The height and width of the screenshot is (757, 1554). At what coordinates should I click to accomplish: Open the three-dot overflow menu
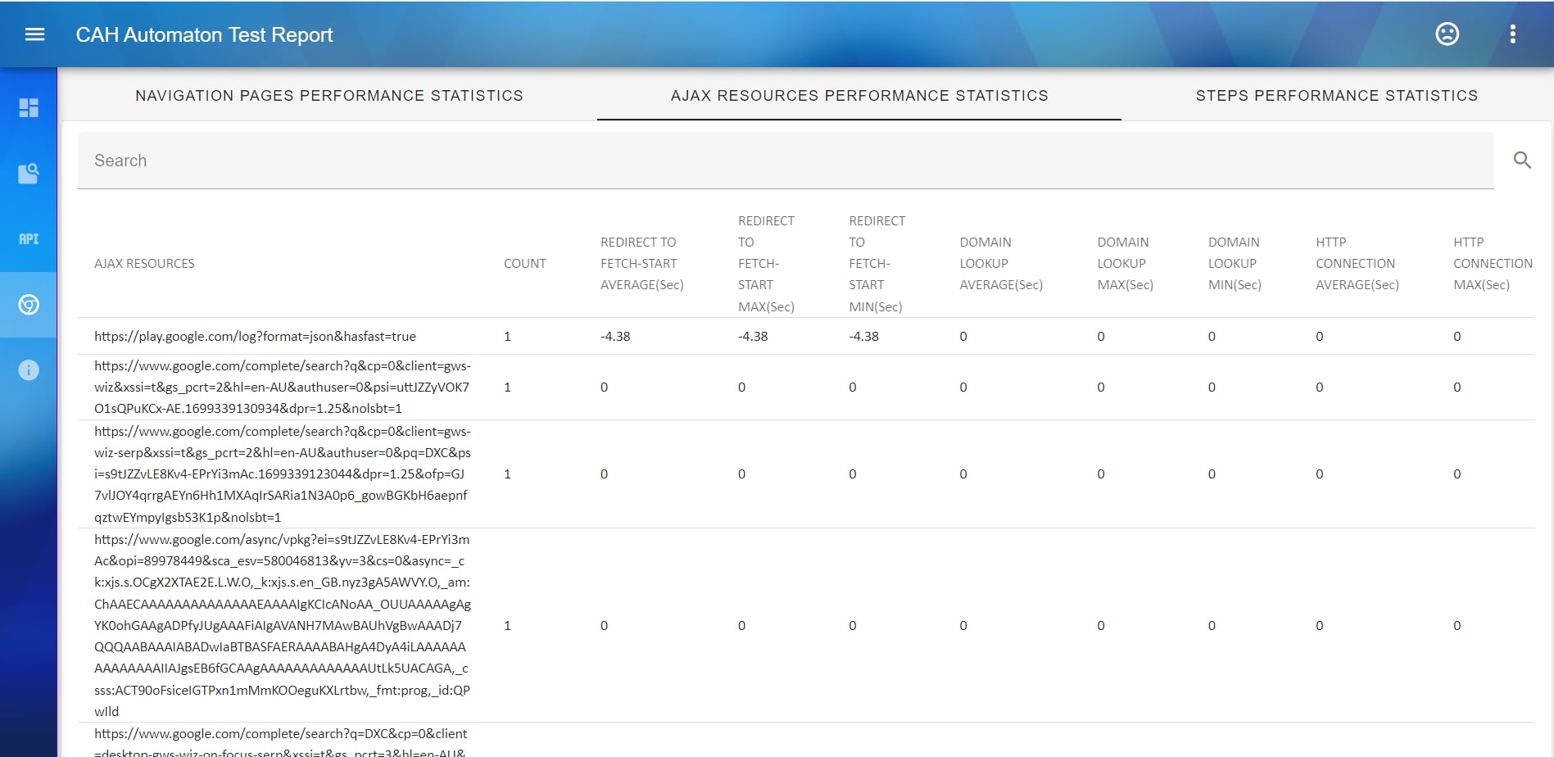(1514, 34)
